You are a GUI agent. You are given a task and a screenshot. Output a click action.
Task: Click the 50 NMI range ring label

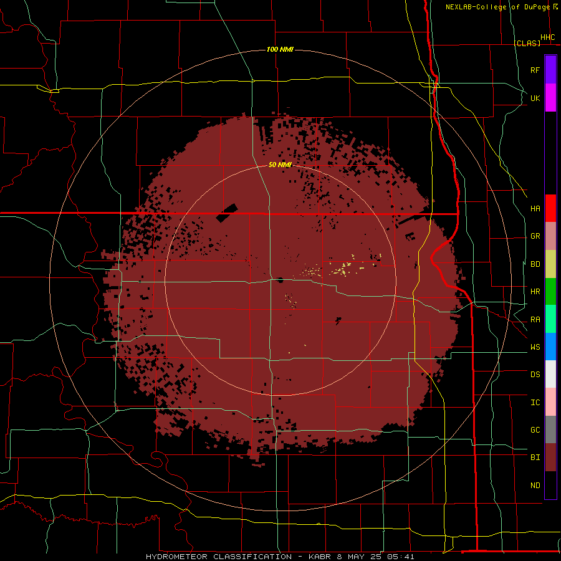[280, 165]
